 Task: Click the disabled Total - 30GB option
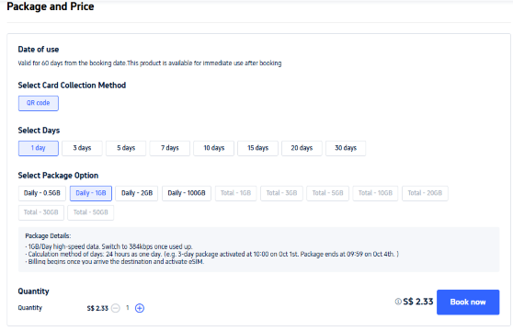(40, 212)
